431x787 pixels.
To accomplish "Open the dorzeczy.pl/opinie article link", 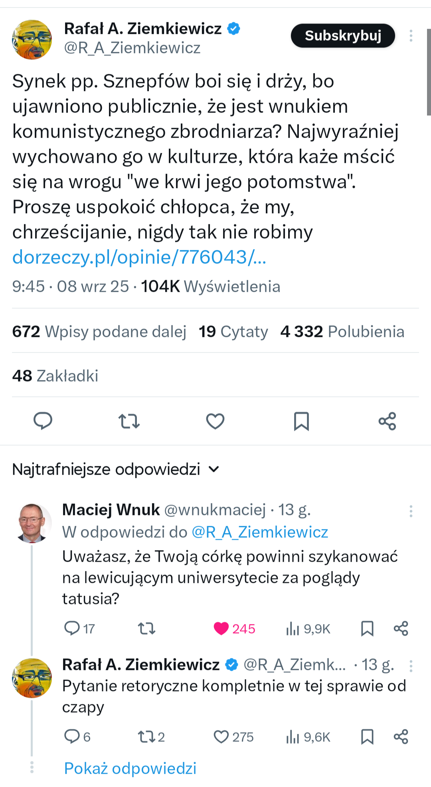I will (x=139, y=257).
